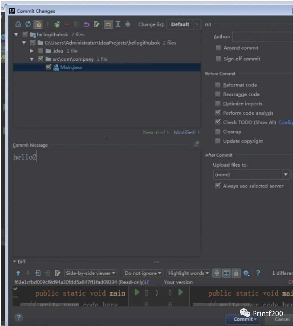Toggle the Group by Directory icon
The width and height of the screenshot is (293, 326).
coord(108,24)
